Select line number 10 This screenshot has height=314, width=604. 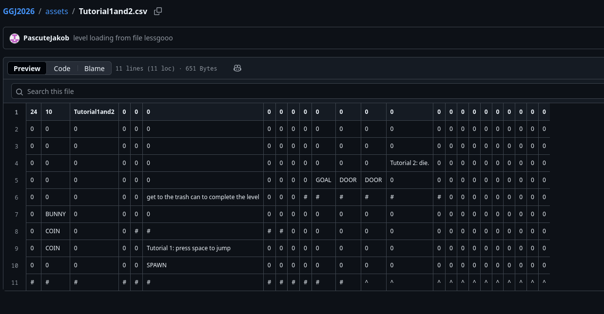point(15,265)
